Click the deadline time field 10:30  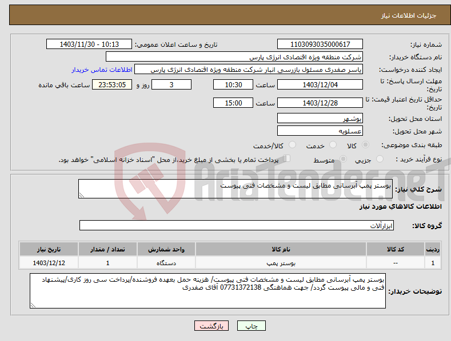(233, 84)
